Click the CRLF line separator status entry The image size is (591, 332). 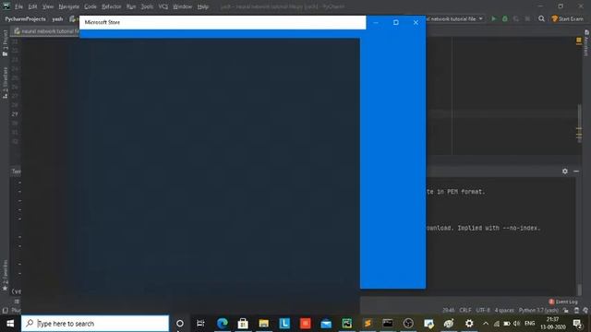(465, 310)
